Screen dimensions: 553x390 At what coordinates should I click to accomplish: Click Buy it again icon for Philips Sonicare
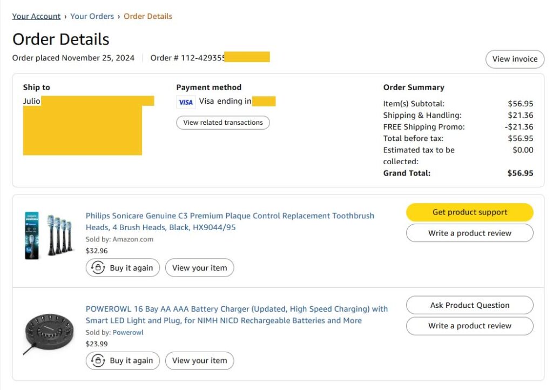98,267
